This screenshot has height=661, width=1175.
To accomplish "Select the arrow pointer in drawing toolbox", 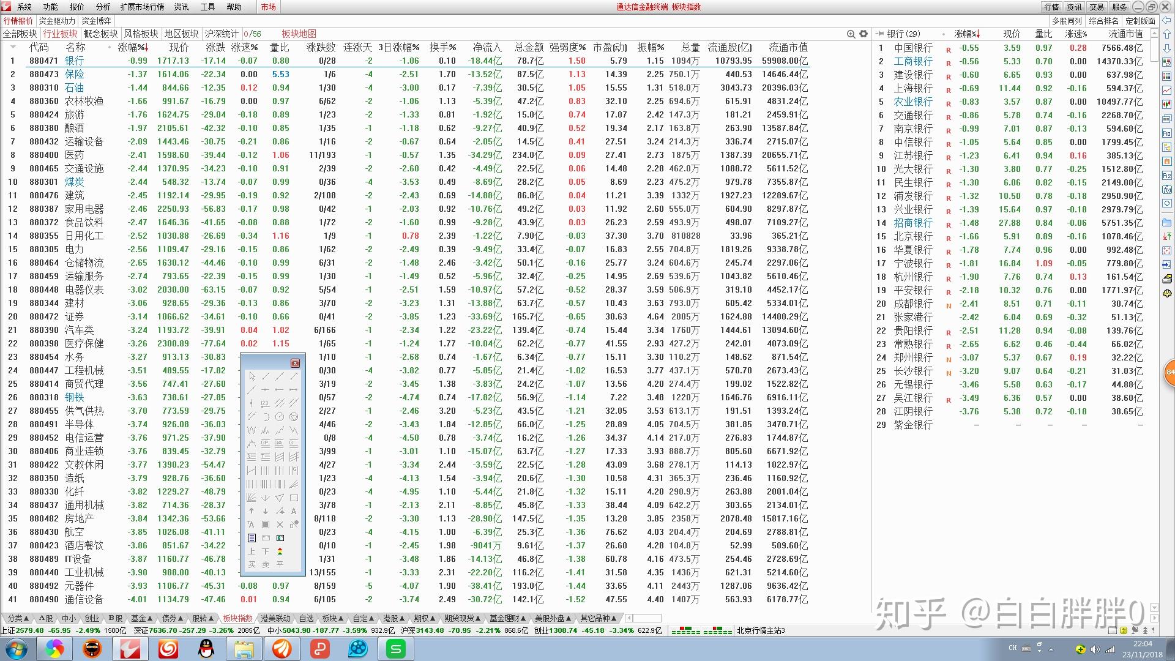I will [x=252, y=376].
